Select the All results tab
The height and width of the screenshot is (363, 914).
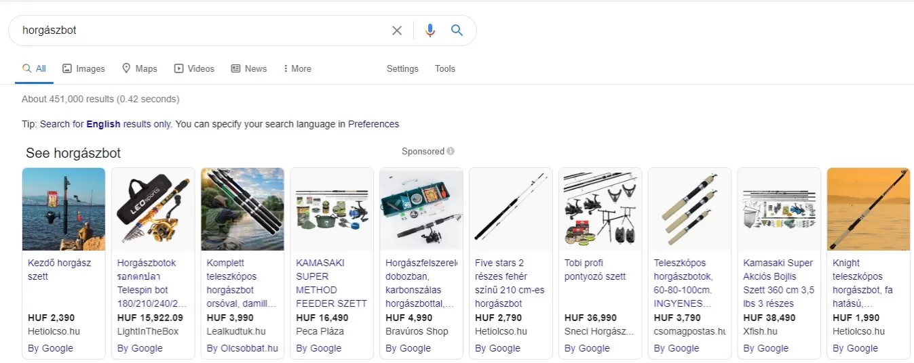(34, 68)
